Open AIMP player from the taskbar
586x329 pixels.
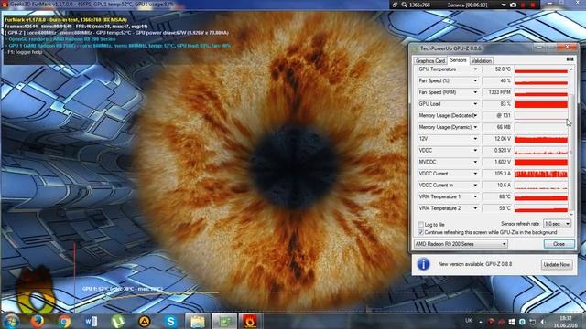[x=145, y=321]
